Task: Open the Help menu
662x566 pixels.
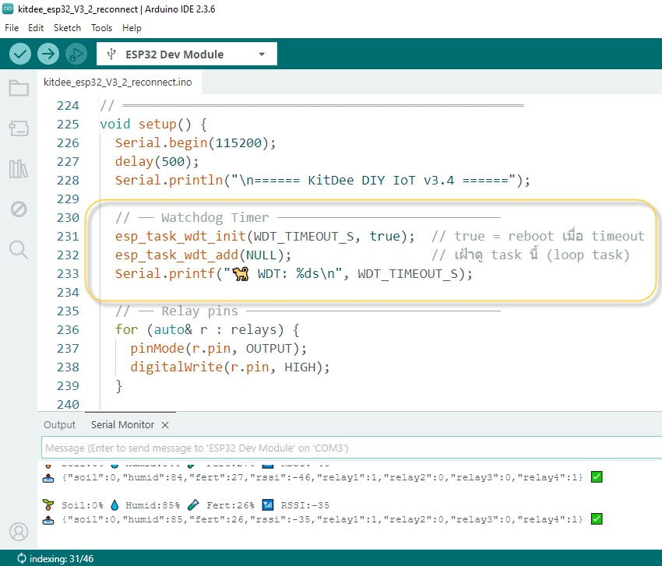Action: tap(132, 27)
